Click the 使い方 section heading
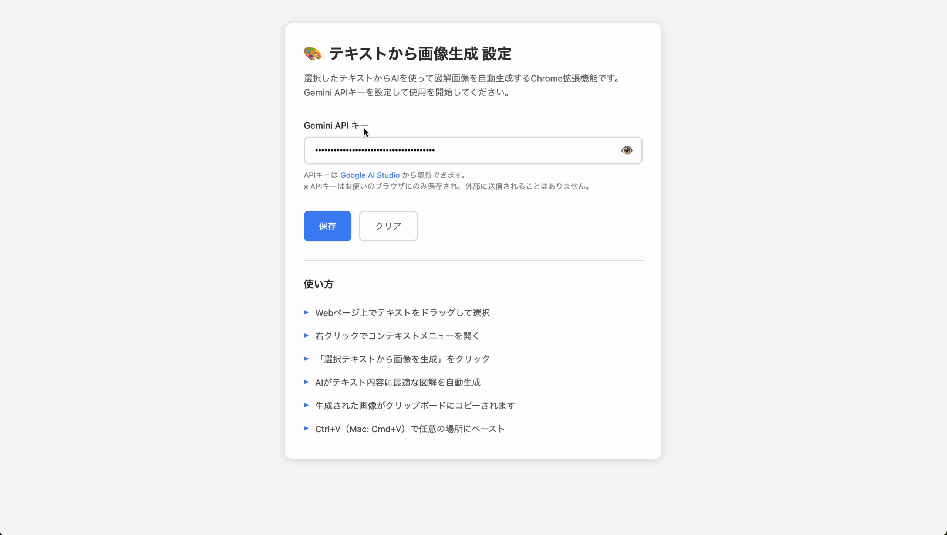Screen dimensions: 947x535 tap(319, 284)
